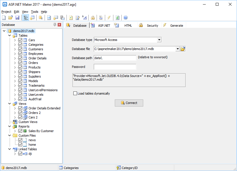The height and width of the screenshot is (171, 237).
Task: Select the Suppliers table in tree
Action: pyautogui.click(x=35, y=76)
